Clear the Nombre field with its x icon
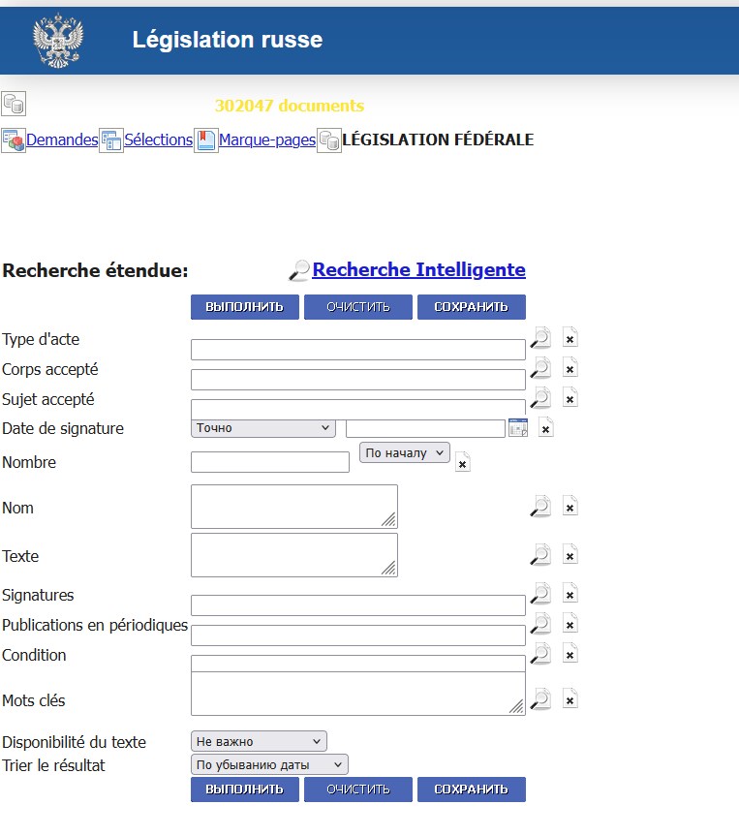739x836 pixels. [463, 463]
